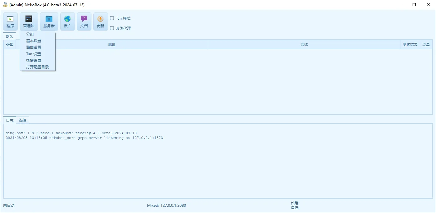Viewport: 436px width, 213px height.
Task: Switch to the 默认 group tab
Action: (x=9, y=36)
